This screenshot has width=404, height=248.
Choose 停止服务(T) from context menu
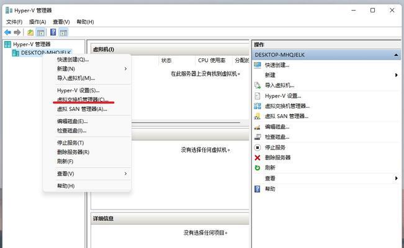88,143
